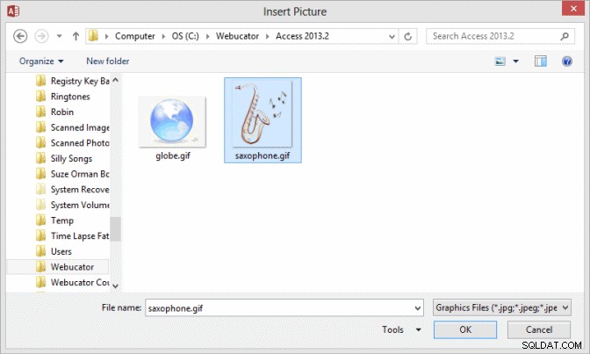Click the Back navigation arrow
The width and height of the screenshot is (590, 354).
[20, 36]
